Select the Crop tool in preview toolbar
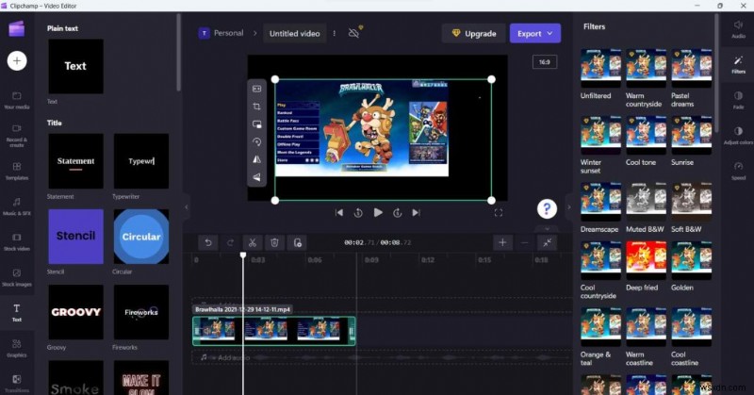Screen dimensions: 754x395 256,107
